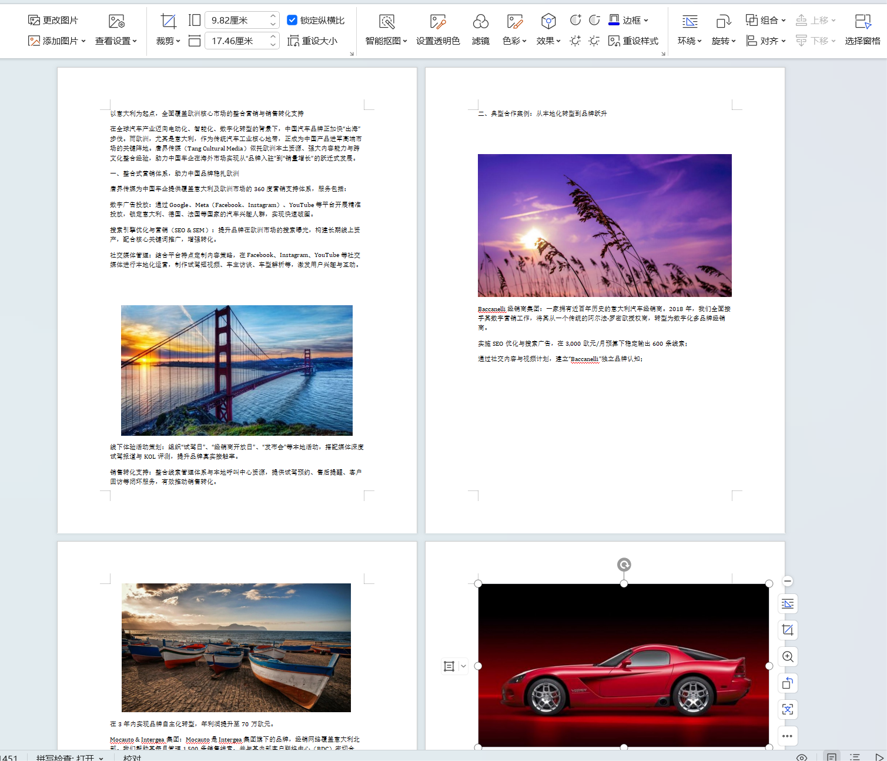Viewport: 887px width, 761px height.
Task: Toggle the 锁定纵横比 checkbox
Action: tap(292, 20)
